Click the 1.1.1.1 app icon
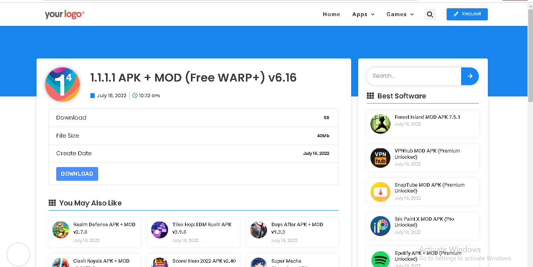 [62, 84]
